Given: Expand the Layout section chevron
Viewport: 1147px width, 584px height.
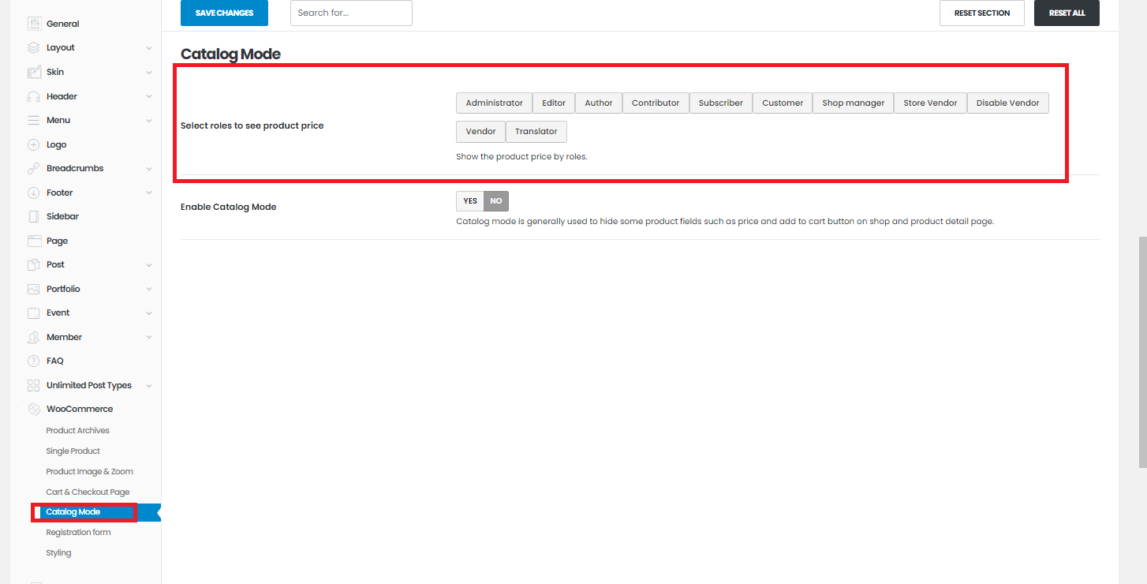Looking at the screenshot, I should click(149, 48).
